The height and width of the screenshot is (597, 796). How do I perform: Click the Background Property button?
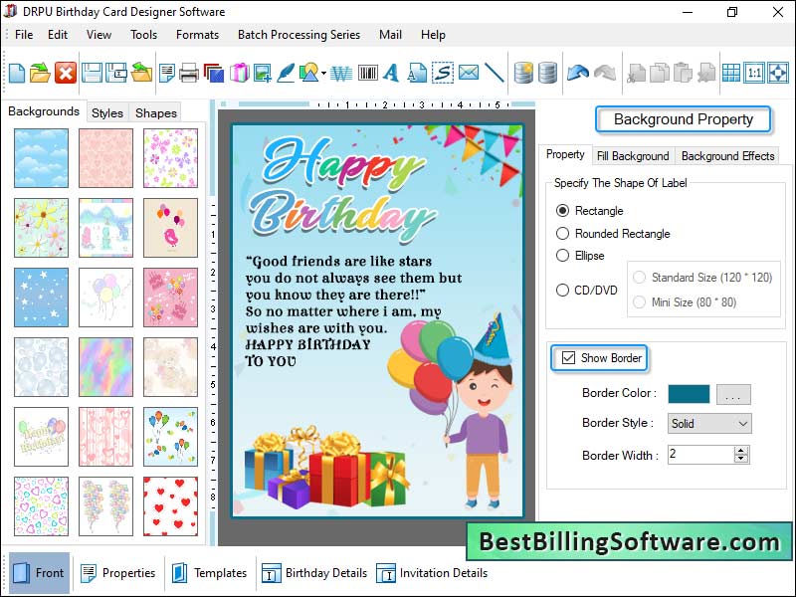coord(684,118)
